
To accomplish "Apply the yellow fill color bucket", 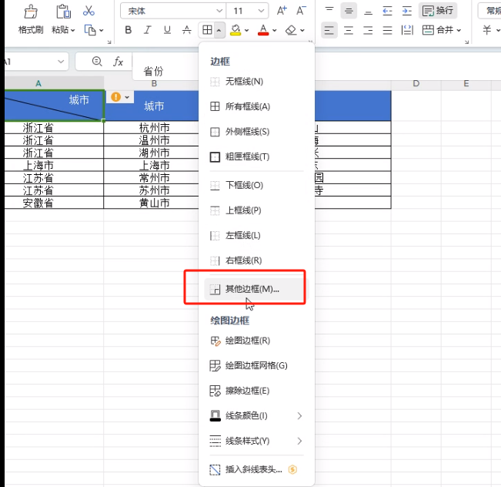I will click(235, 30).
